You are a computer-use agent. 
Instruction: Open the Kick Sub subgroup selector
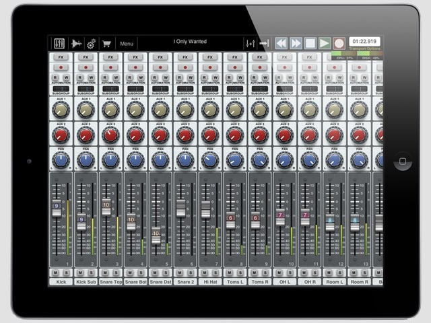[x=86, y=89]
